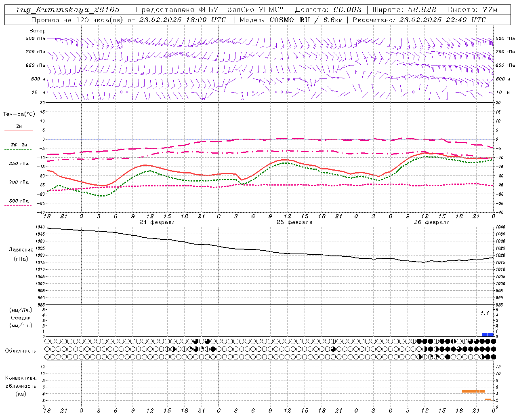517x414 pixels.
Task: Click the '500 гПа' entry in temperature legend
Action: (19, 201)
